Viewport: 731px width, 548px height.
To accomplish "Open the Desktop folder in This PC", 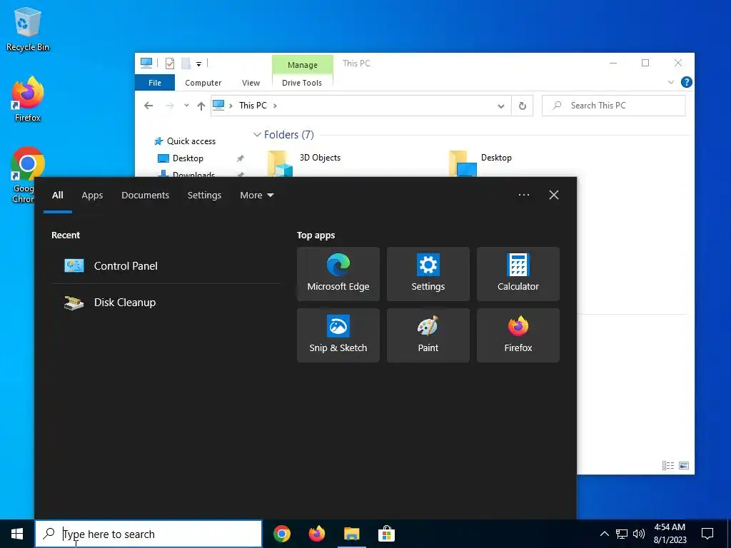I will tap(480, 163).
